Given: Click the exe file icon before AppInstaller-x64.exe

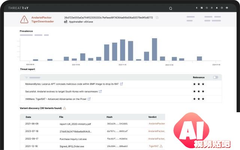Looking at the screenshot, I should point(66,22).
